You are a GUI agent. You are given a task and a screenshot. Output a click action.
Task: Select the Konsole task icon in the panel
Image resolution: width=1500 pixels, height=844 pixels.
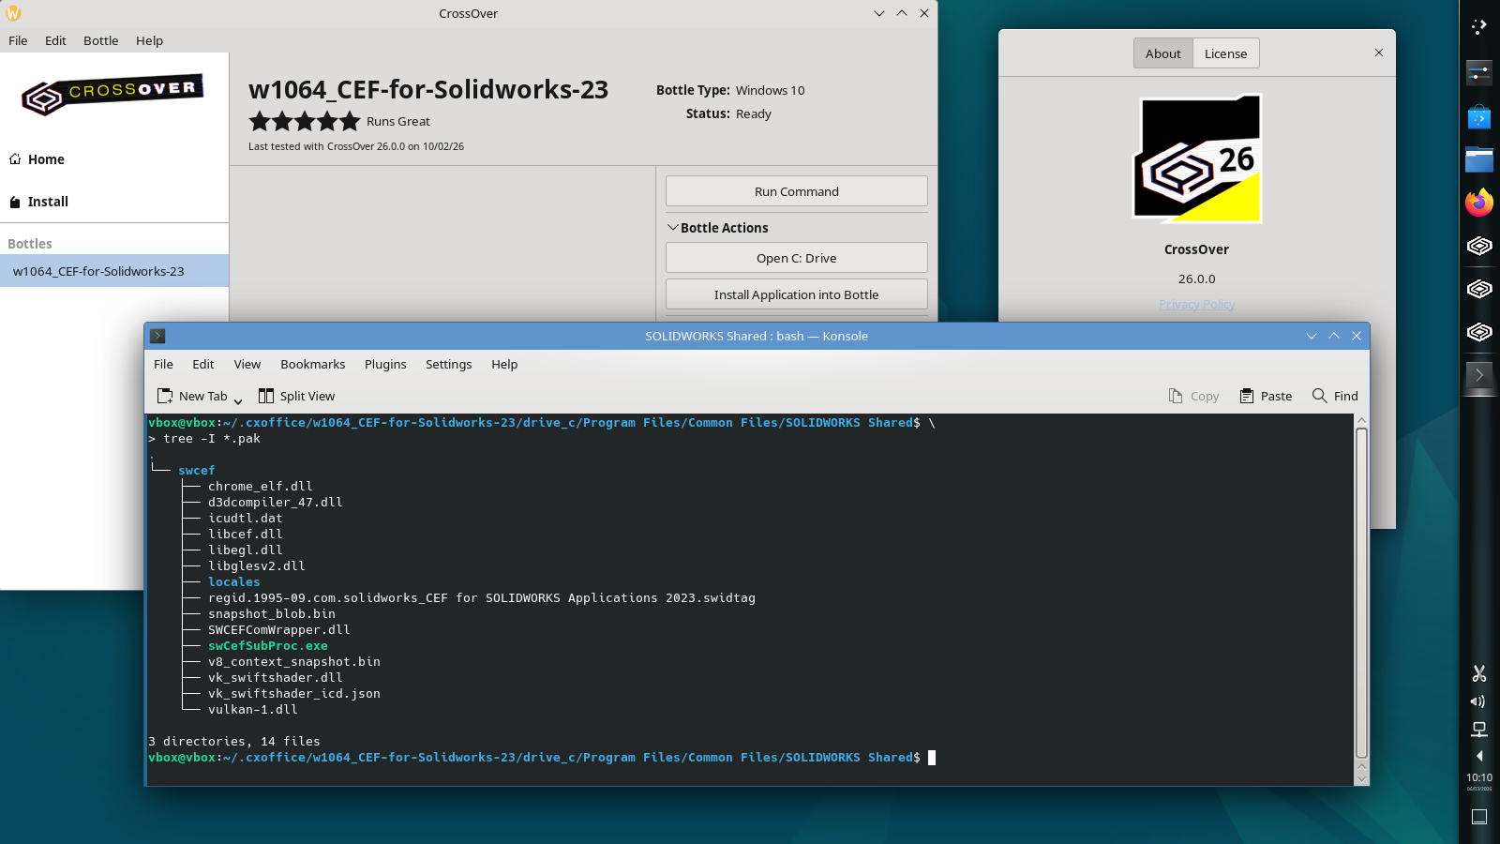pyautogui.click(x=1479, y=375)
